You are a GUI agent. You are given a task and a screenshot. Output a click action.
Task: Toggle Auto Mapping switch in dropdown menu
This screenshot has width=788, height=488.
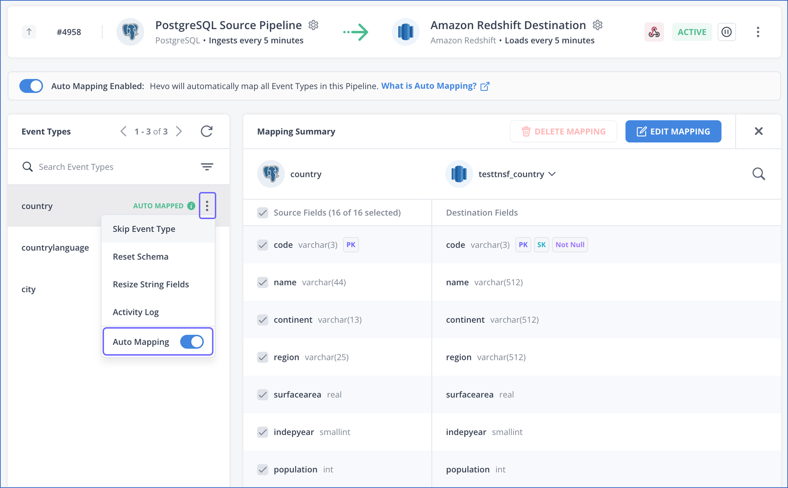190,341
